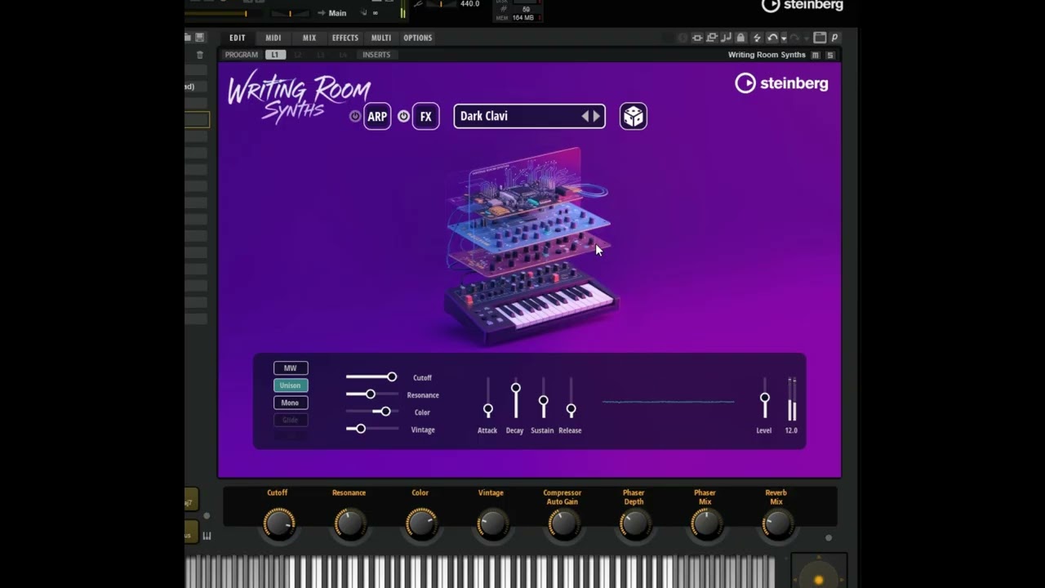
Task: Turn the Resonance quick control knob
Action: [x=349, y=523]
